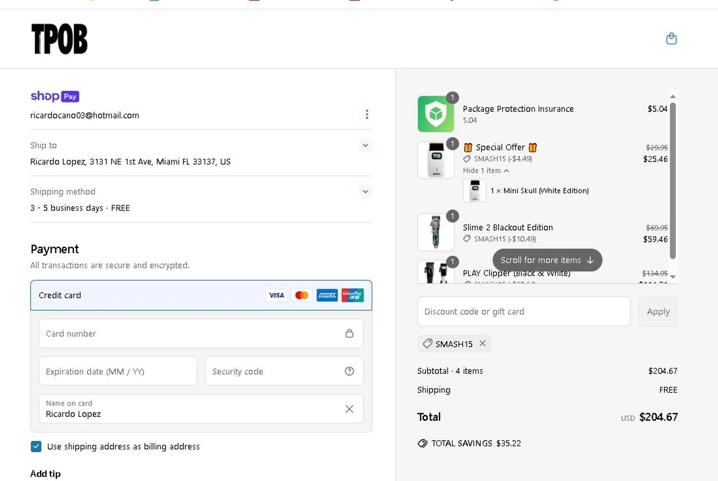Screen dimensions: 718x481
Task: Focus the Discount code or gift card field
Action: (x=524, y=312)
